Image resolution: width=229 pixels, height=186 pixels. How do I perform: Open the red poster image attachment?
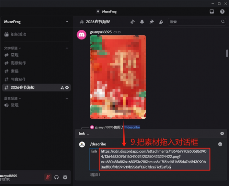(118, 77)
